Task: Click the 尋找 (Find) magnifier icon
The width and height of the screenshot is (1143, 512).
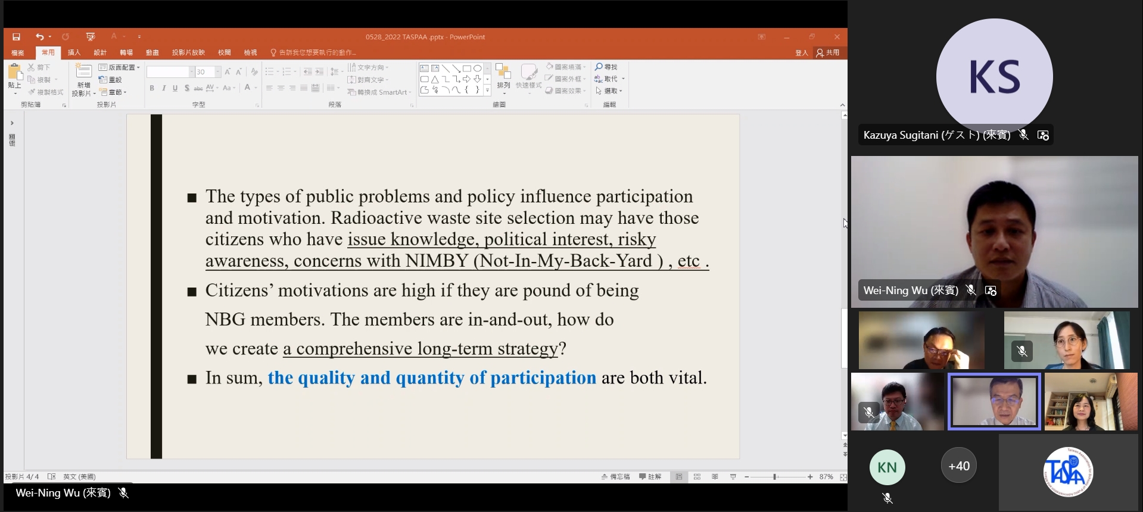Action: point(599,67)
